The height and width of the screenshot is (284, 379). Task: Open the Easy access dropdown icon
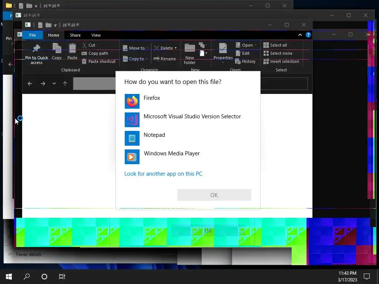[203, 45]
